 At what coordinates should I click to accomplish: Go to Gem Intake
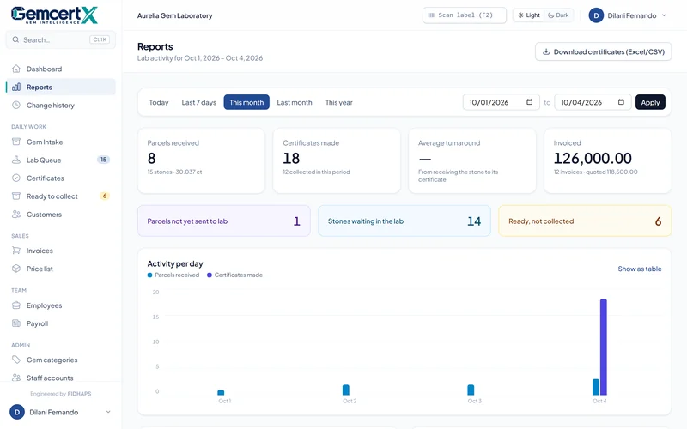(x=61, y=142)
